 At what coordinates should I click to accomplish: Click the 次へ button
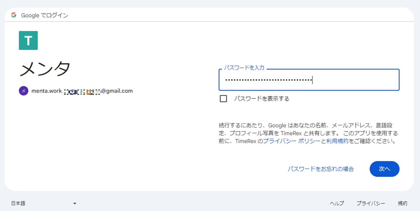coord(385,169)
